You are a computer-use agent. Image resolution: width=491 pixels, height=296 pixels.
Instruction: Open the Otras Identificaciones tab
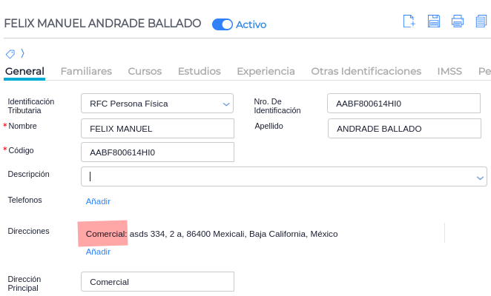(x=366, y=72)
